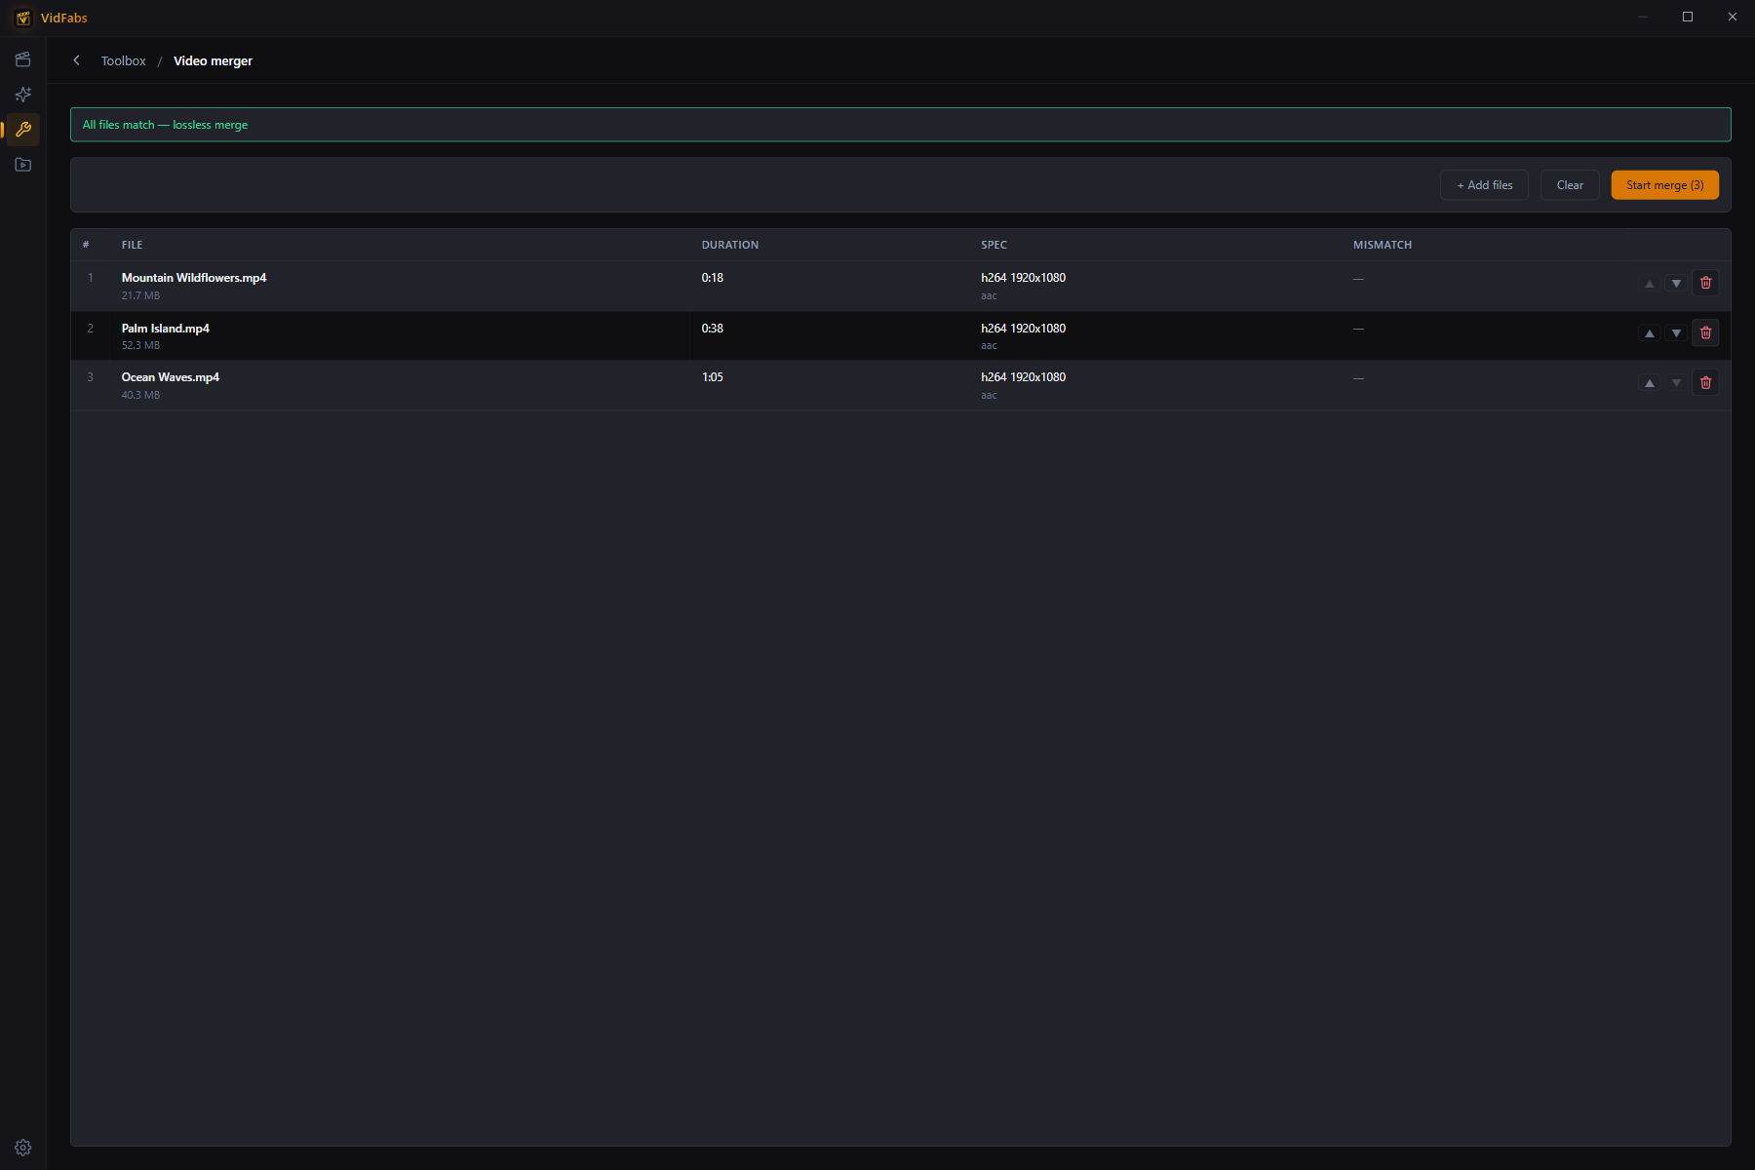Move Palm Island.mp4 down in the list
This screenshot has height=1170, width=1755.
pos(1676,332)
